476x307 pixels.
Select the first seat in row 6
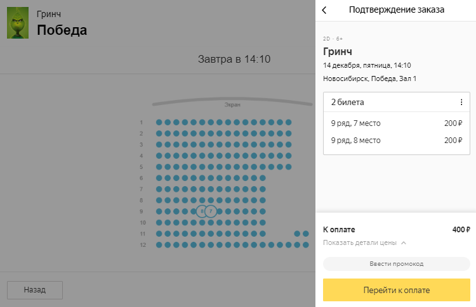click(x=159, y=178)
